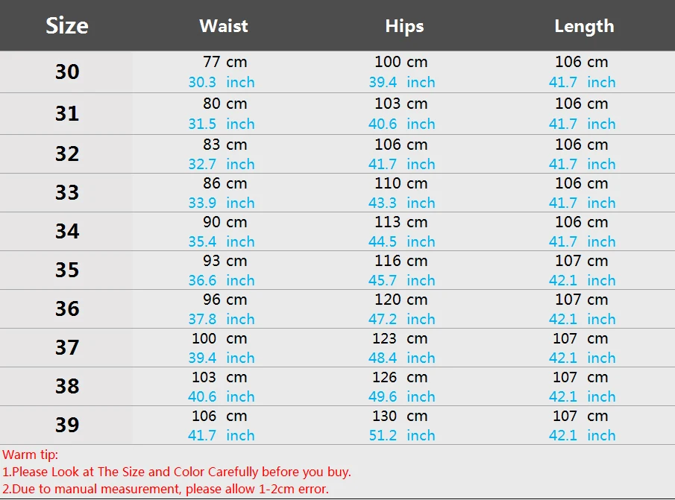675x500 pixels.
Task: Click the 30.3 inch waist value
Action: [x=222, y=82]
